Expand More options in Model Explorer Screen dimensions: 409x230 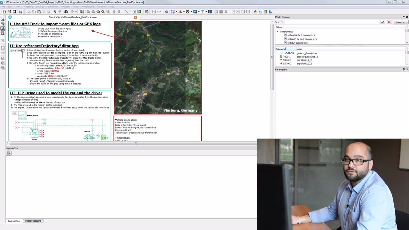tap(400, 22)
